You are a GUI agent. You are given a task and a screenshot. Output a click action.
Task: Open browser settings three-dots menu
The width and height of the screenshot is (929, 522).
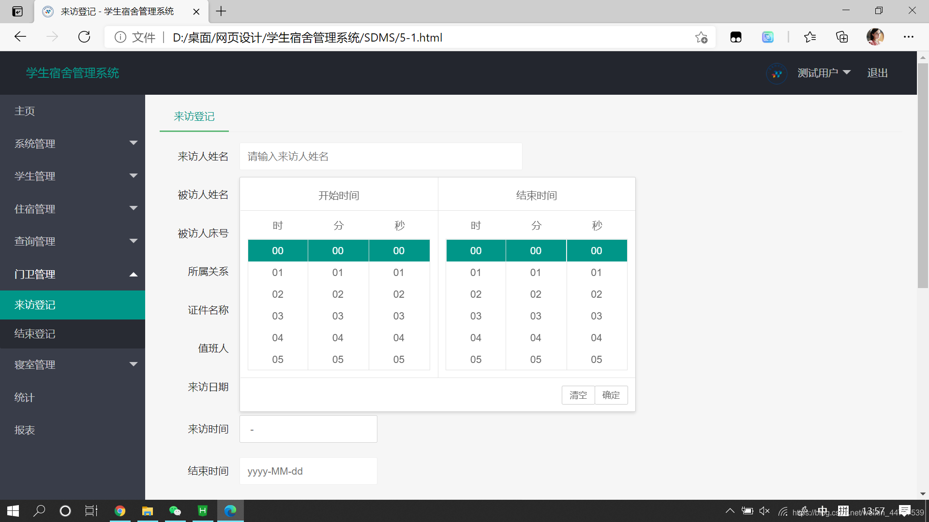[908, 37]
